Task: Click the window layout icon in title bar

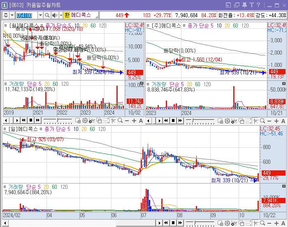Action: [228, 5]
